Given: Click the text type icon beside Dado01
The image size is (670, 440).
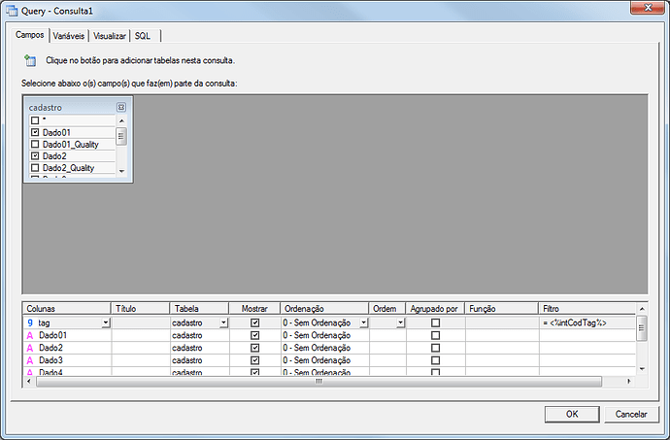Looking at the screenshot, I should tap(30, 336).
